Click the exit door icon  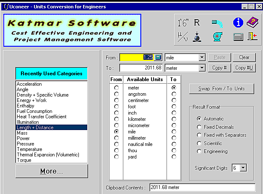(253, 36)
